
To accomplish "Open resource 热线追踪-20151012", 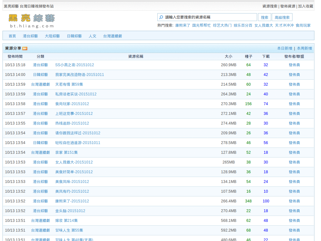I will coord(72,123).
